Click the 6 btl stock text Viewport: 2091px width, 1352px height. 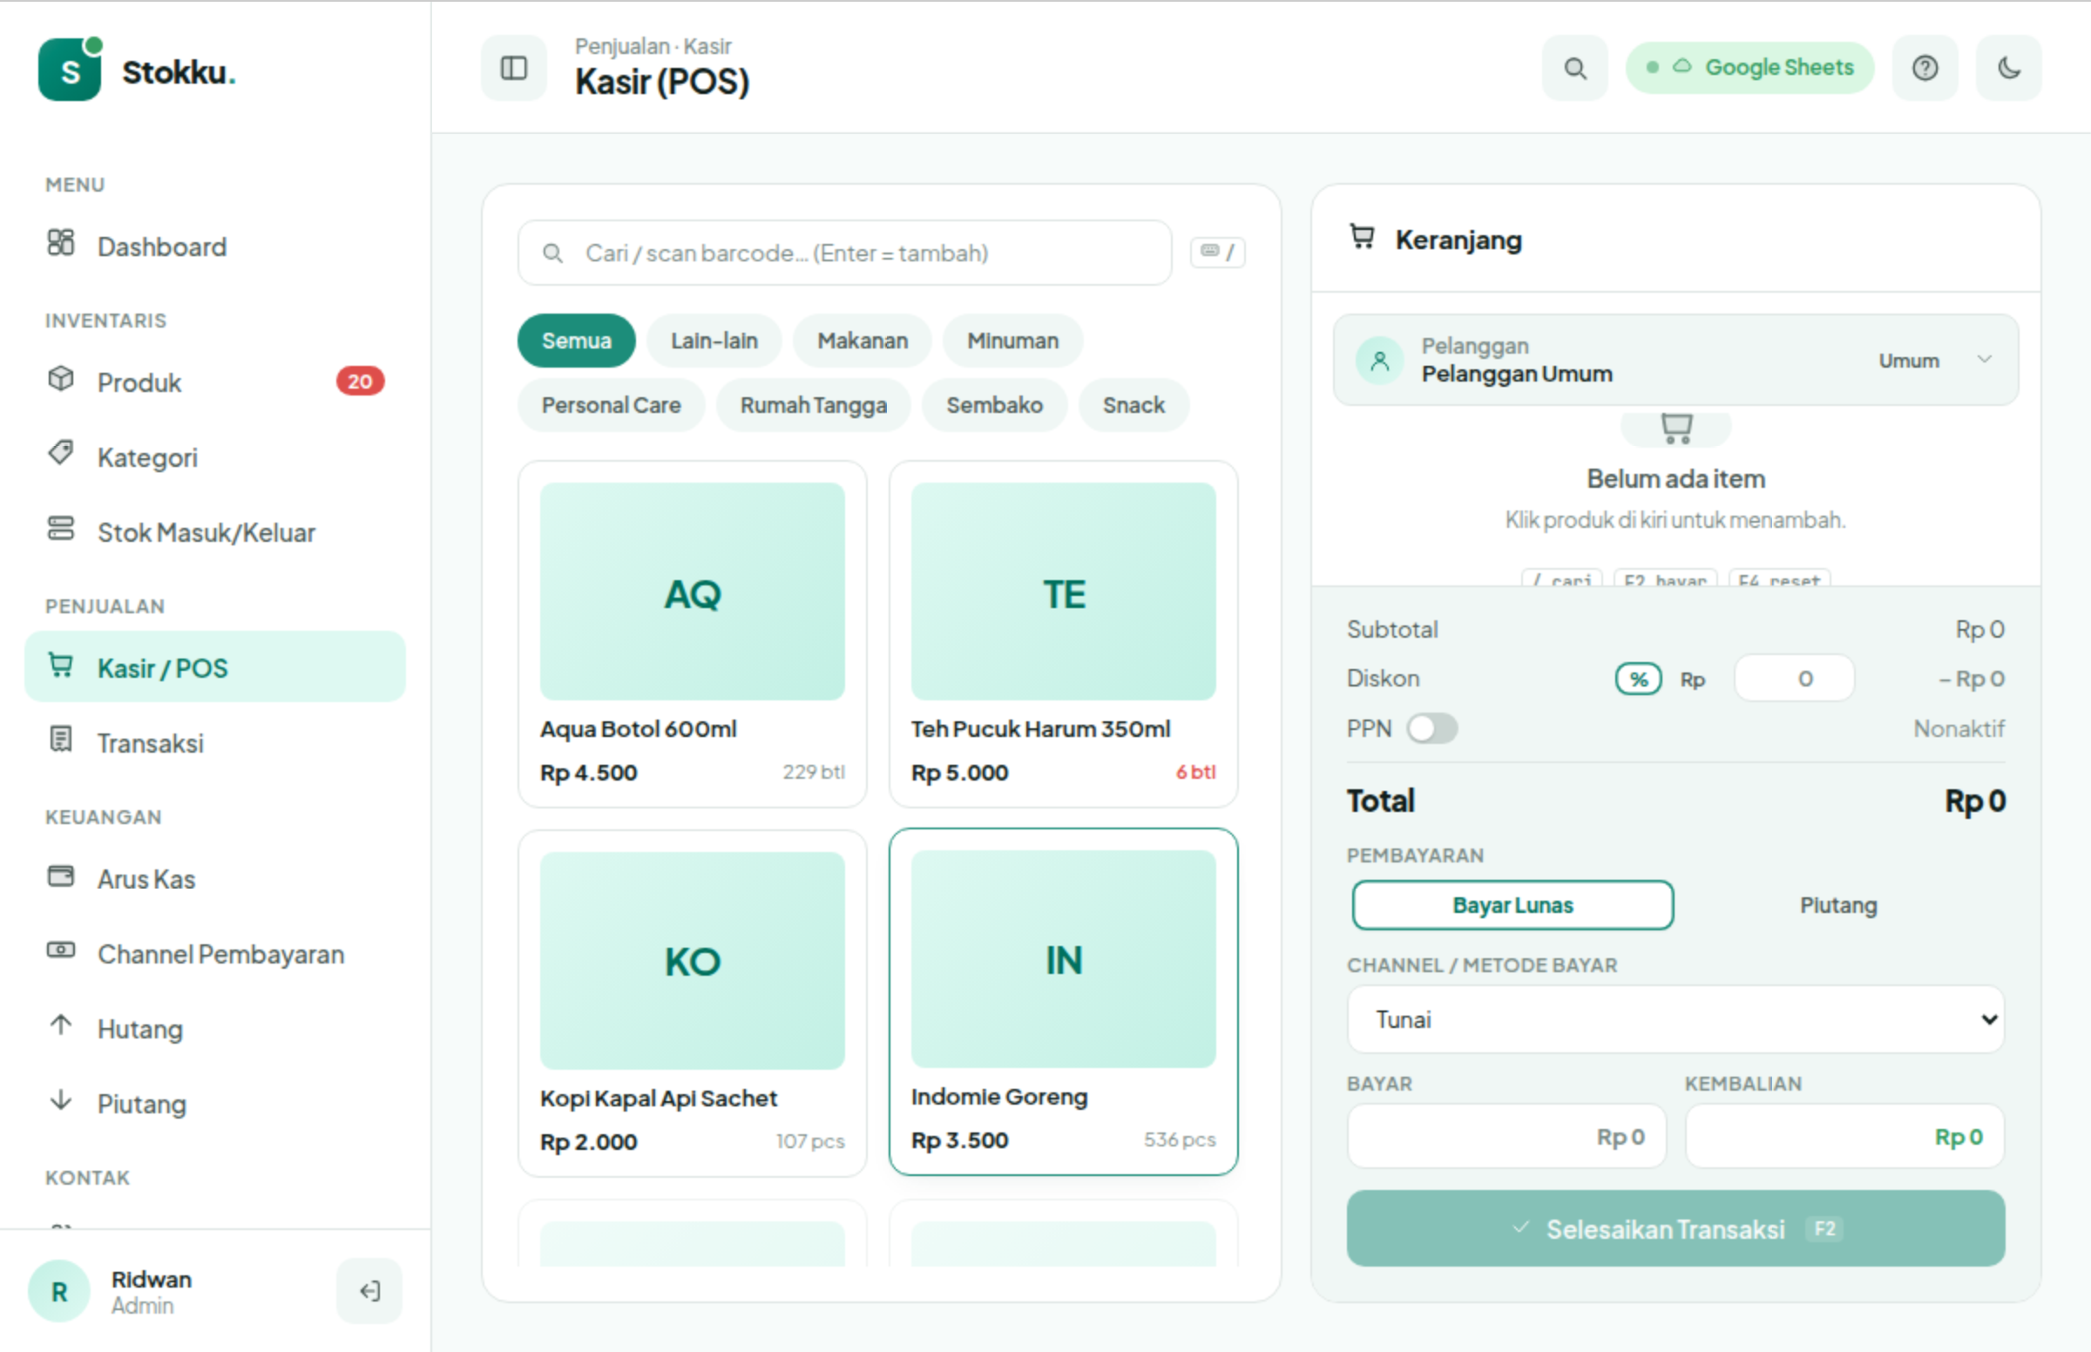pos(1195,773)
